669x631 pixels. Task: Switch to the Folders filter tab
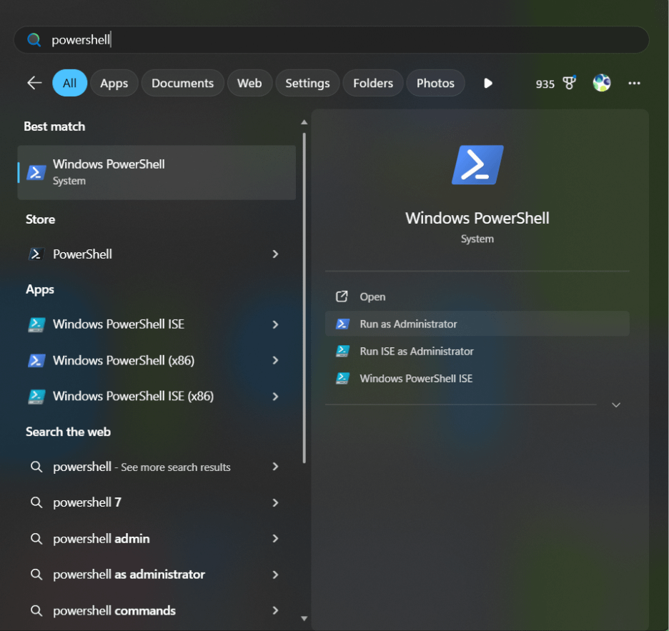(373, 83)
